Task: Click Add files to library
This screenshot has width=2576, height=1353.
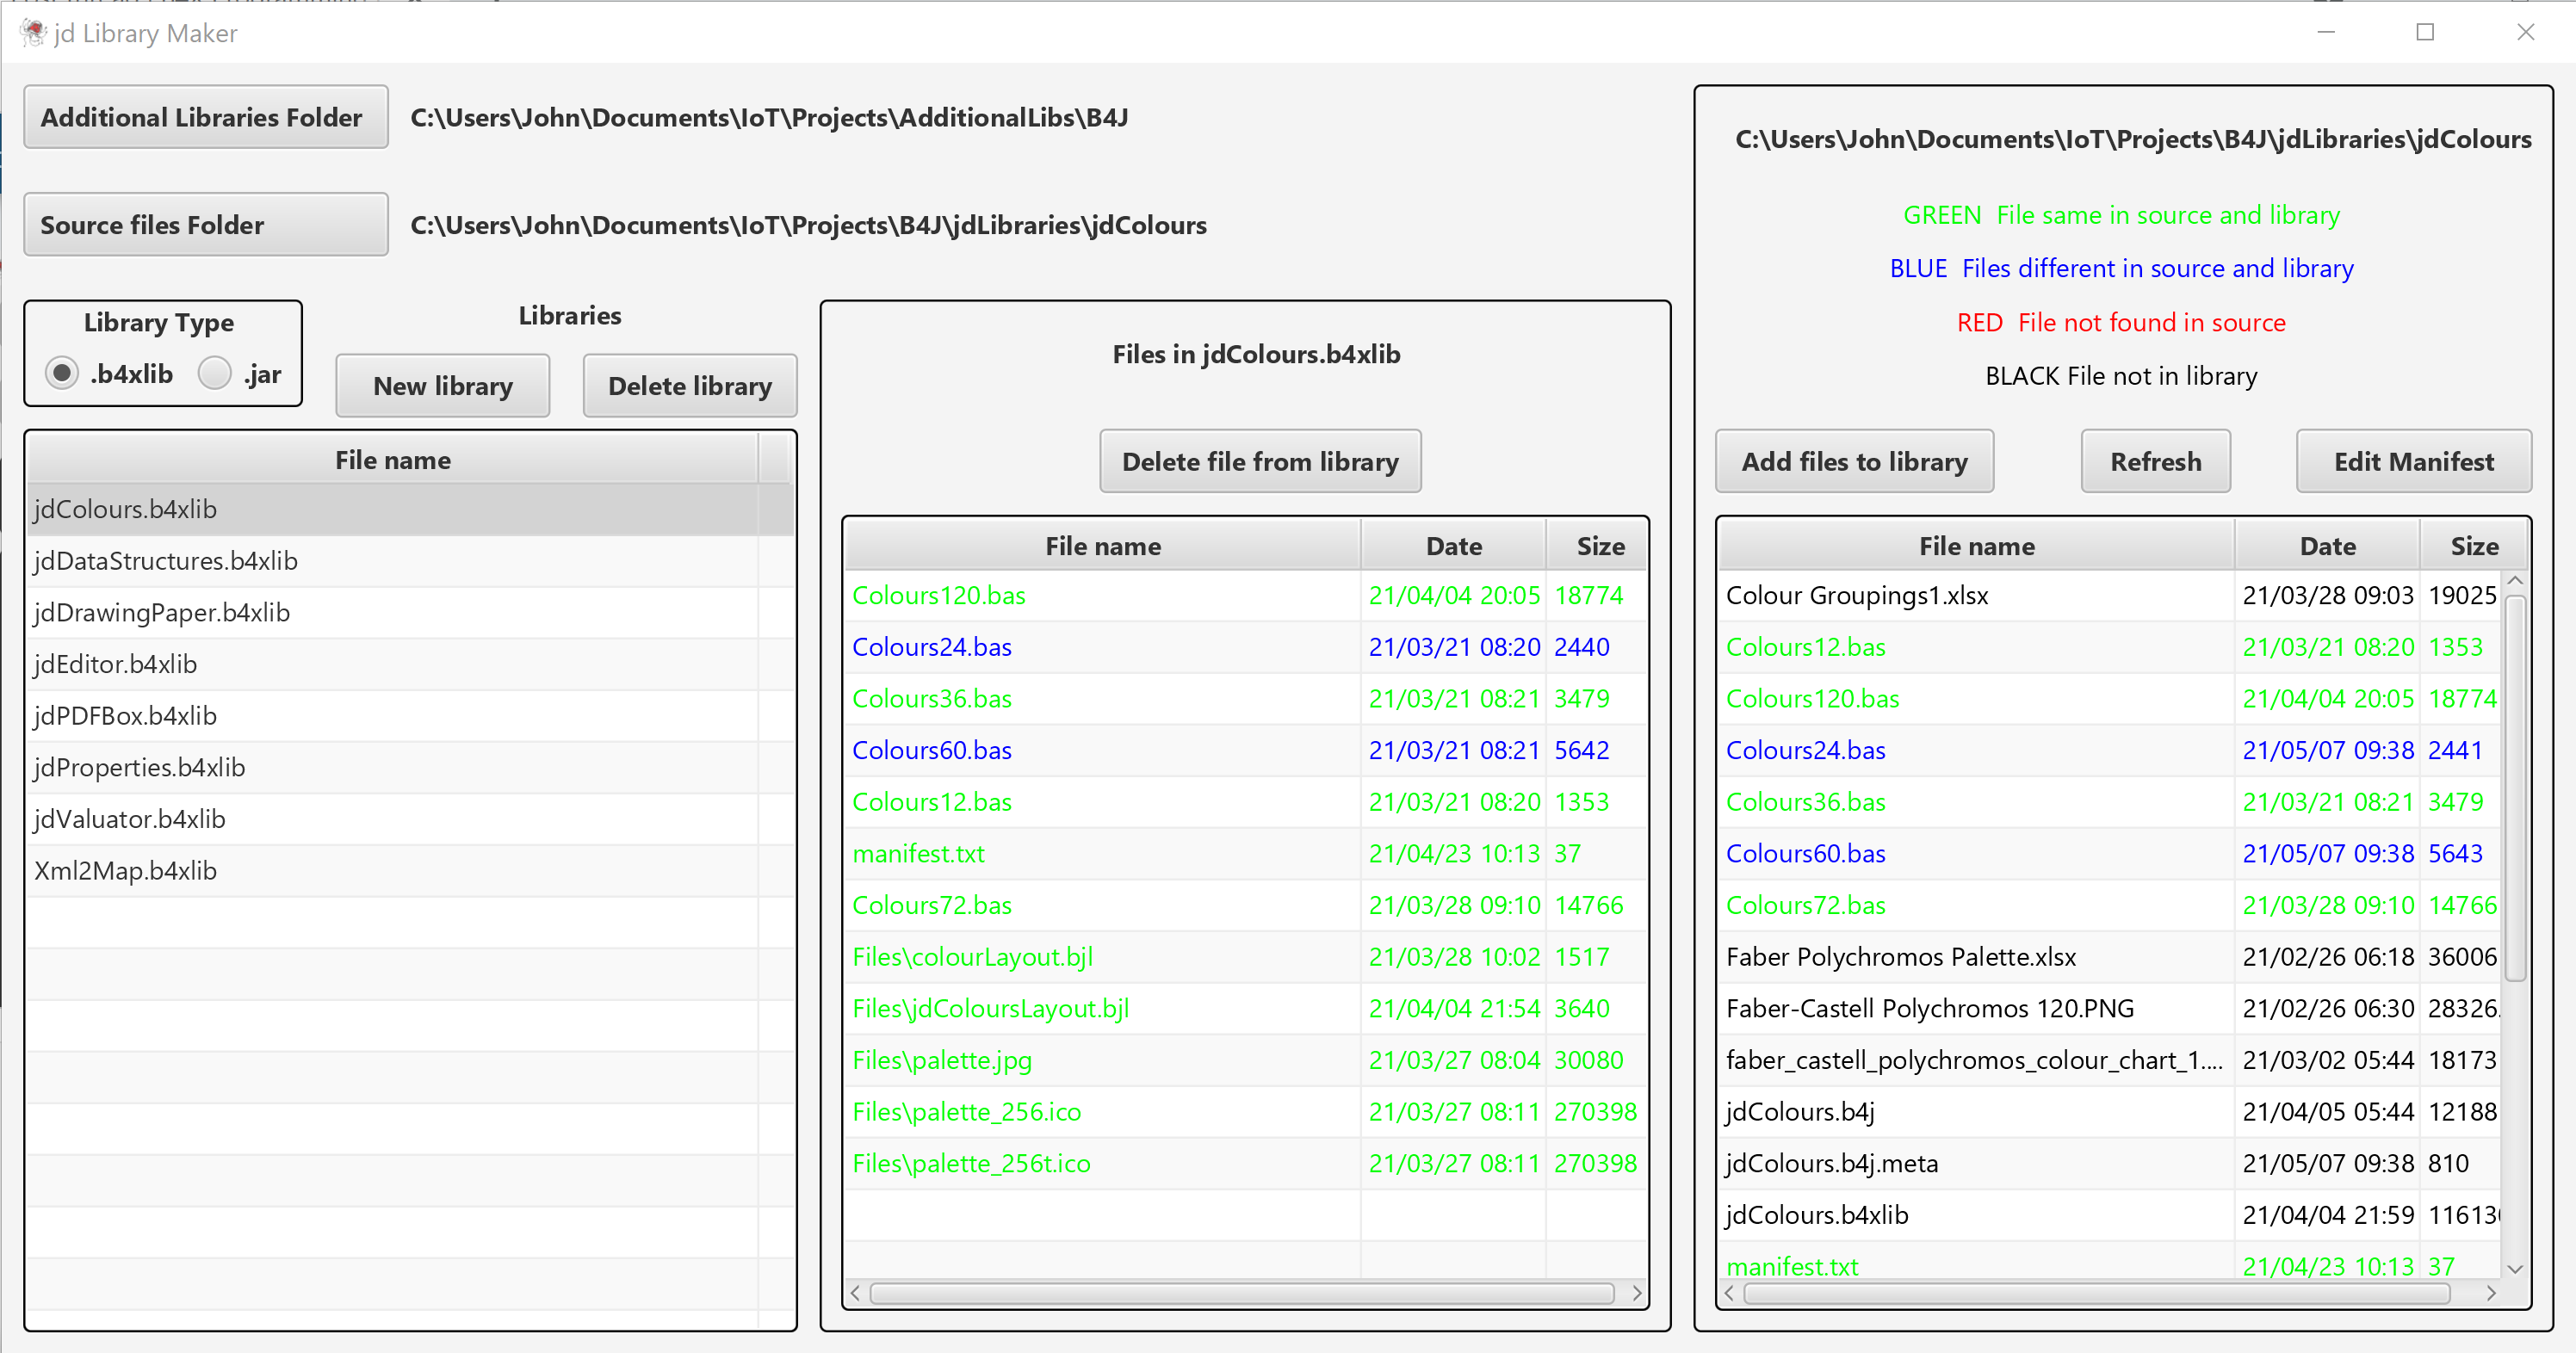Action: point(1854,461)
